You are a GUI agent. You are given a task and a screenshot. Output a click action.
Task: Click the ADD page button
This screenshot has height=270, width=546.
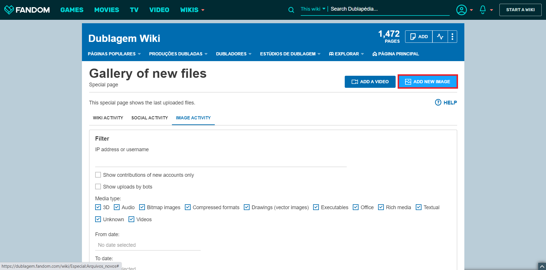click(x=419, y=36)
